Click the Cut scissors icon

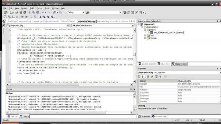[30, 12]
